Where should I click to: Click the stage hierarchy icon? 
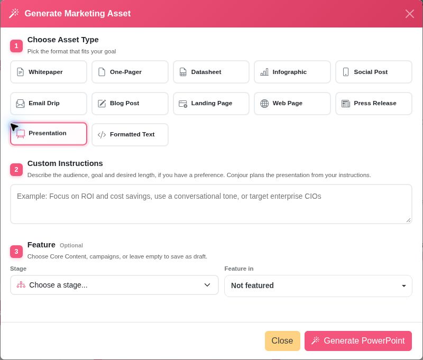pyautogui.click(x=21, y=285)
